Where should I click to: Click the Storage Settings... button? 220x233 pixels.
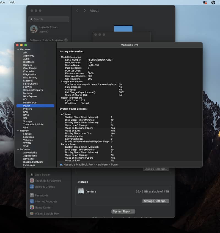[x=155, y=201]
